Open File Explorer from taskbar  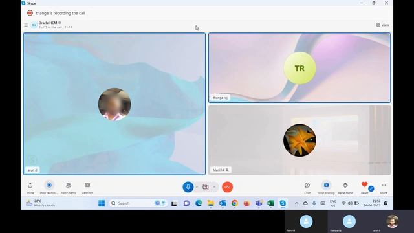(x=211, y=203)
